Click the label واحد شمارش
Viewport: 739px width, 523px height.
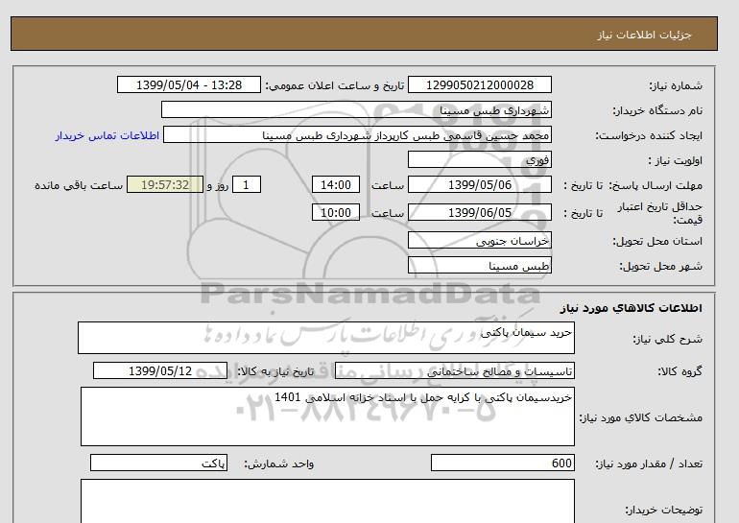279,464
